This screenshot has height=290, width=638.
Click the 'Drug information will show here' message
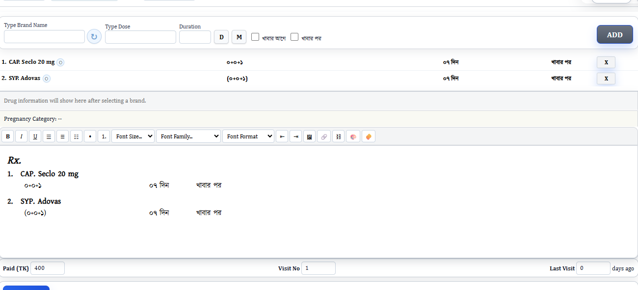(x=75, y=101)
